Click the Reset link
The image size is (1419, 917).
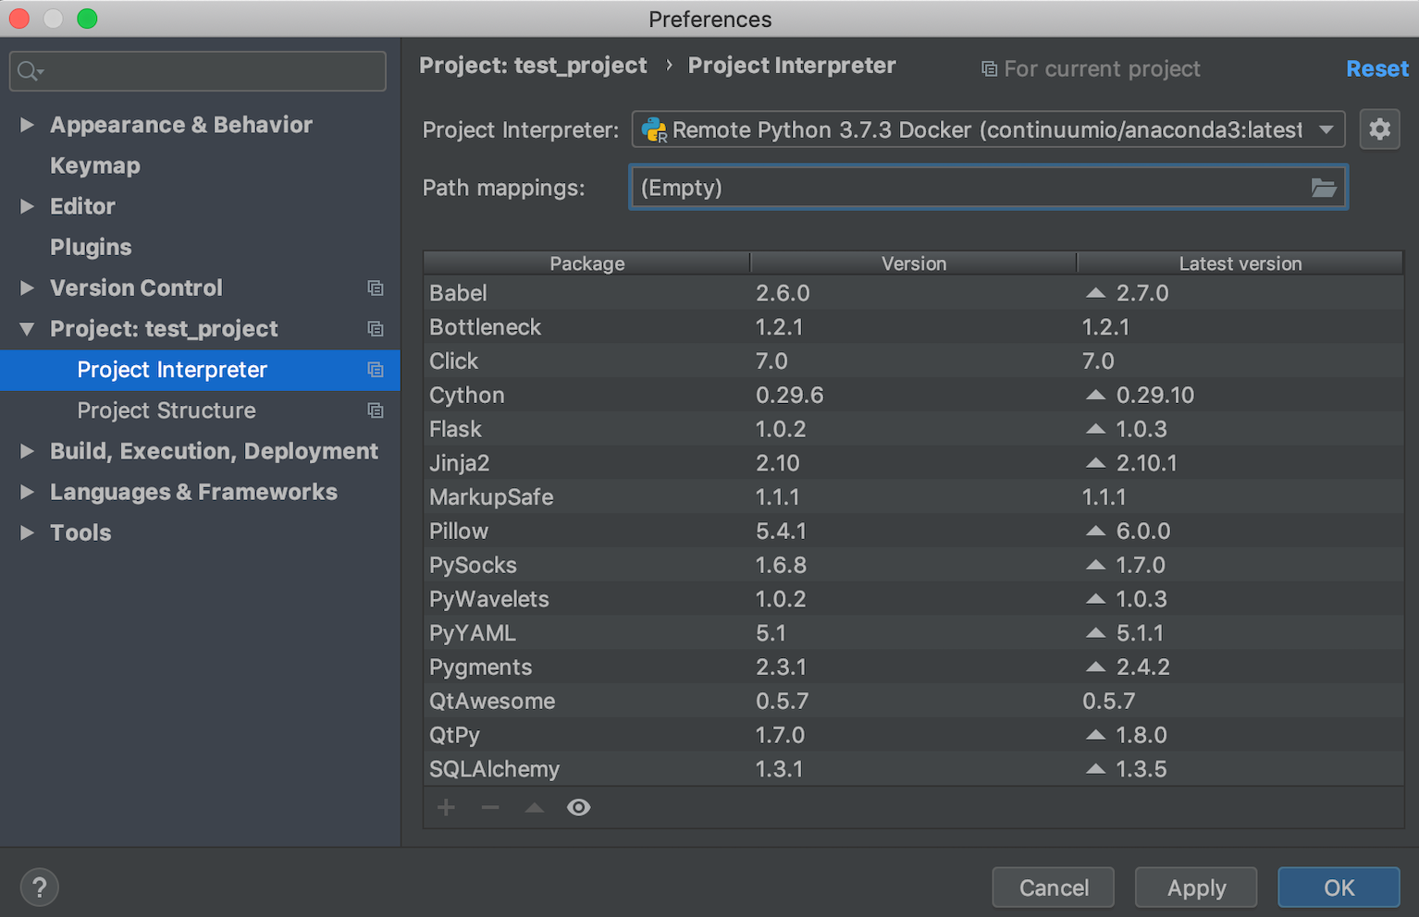[x=1376, y=68]
